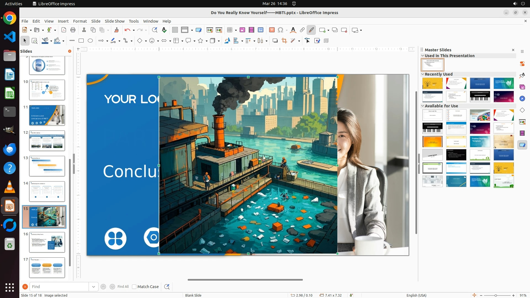Click Insert Special Character omega icon
The image size is (530, 298).
pyautogui.click(x=280, y=30)
